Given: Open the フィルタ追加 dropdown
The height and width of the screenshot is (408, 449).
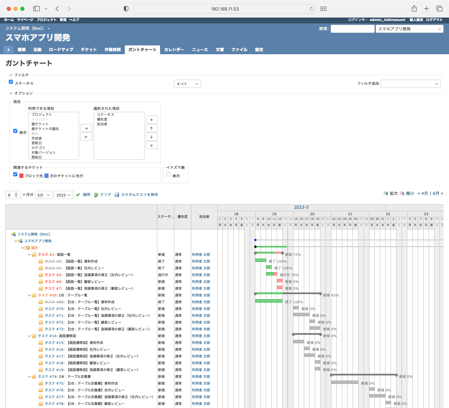Looking at the screenshot, I should pyautogui.click(x=411, y=84).
